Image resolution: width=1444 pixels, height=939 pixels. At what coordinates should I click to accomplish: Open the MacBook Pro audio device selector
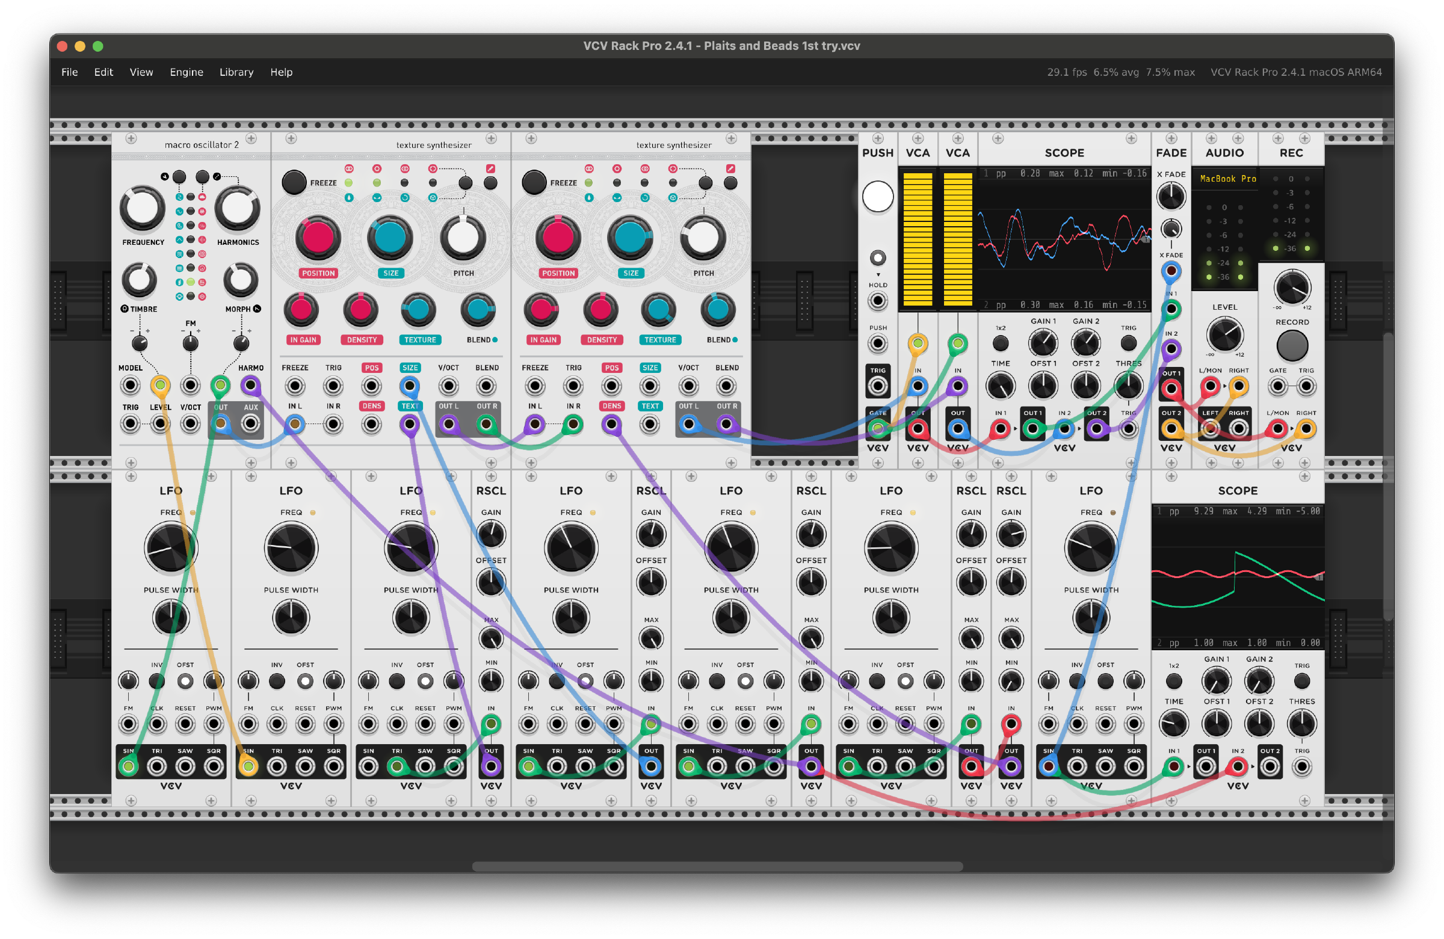pyautogui.click(x=1224, y=179)
